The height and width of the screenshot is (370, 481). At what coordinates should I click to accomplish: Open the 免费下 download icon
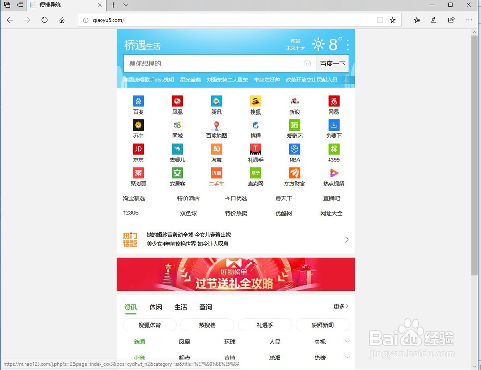(334, 125)
